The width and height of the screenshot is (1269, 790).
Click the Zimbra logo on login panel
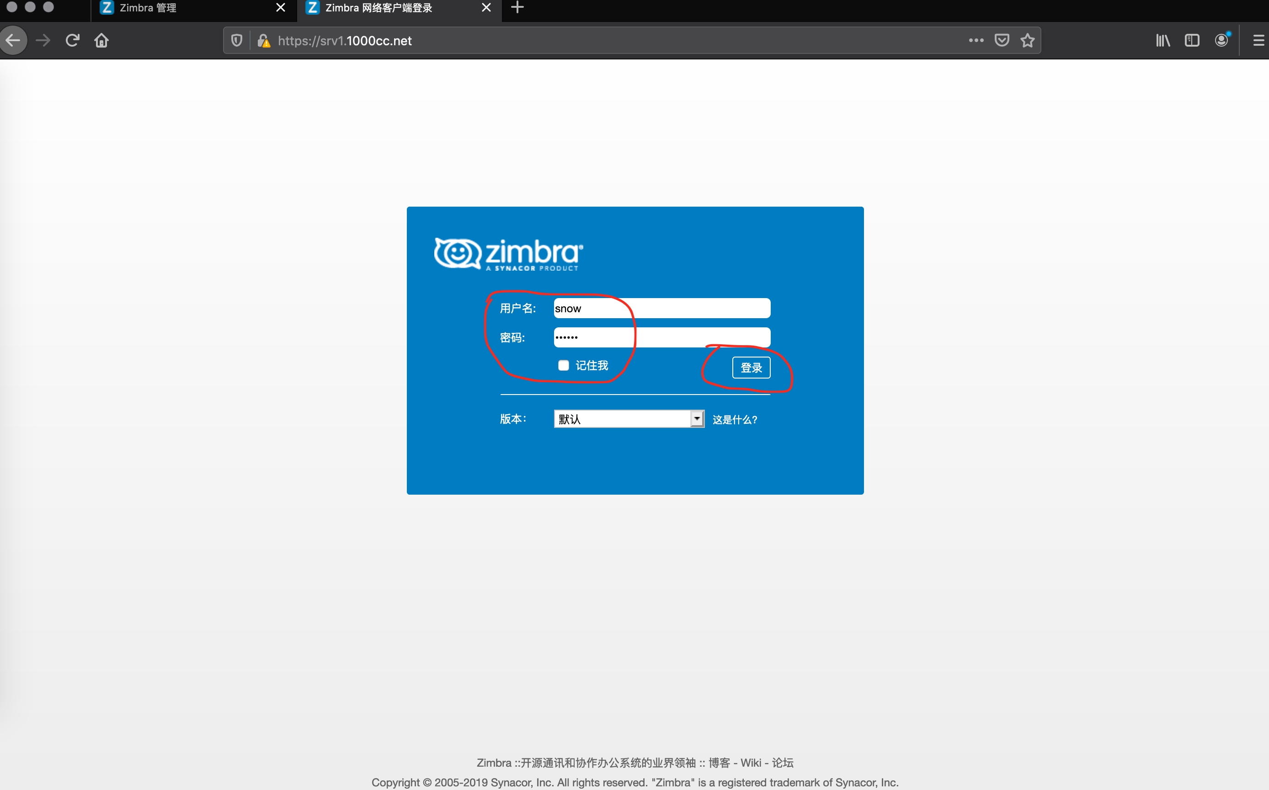click(x=508, y=255)
